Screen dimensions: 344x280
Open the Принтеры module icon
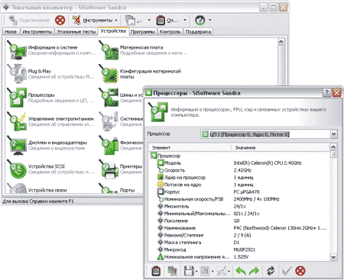pyautogui.click(x=109, y=169)
